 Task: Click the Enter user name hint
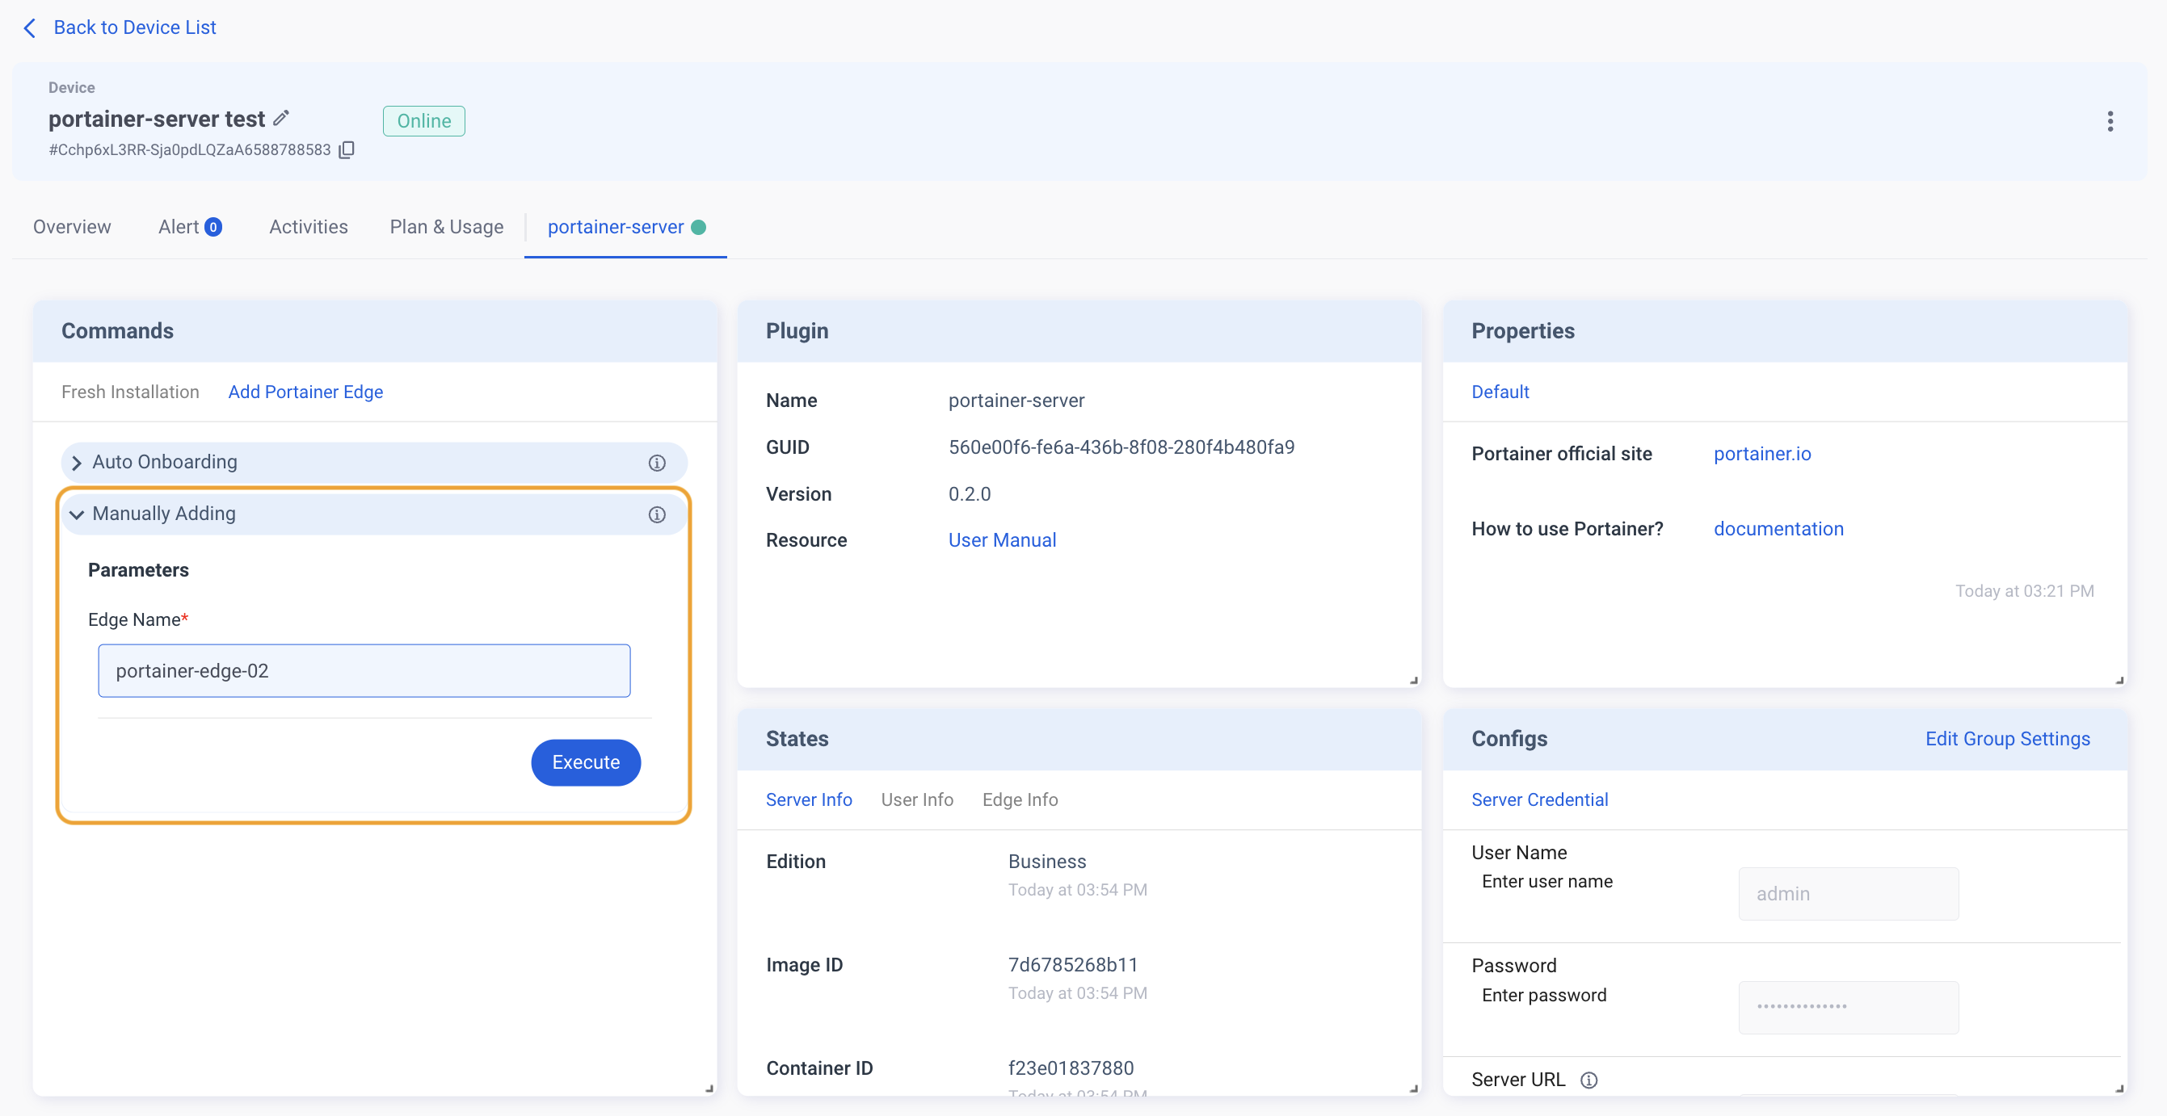[1546, 882]
